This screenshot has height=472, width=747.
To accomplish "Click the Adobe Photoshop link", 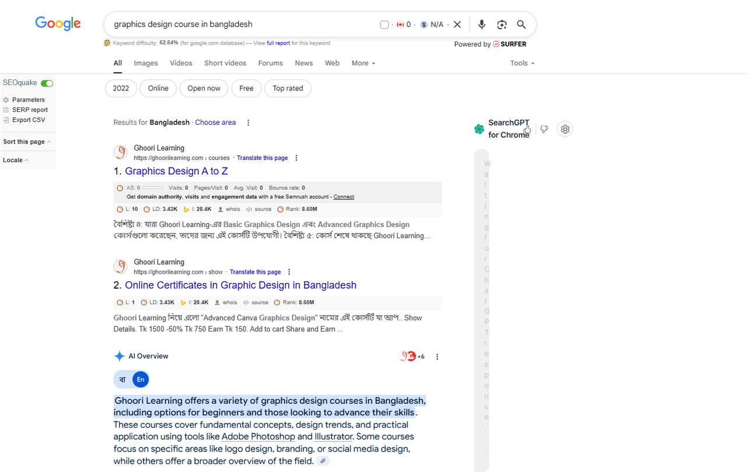I will (259, 436).
